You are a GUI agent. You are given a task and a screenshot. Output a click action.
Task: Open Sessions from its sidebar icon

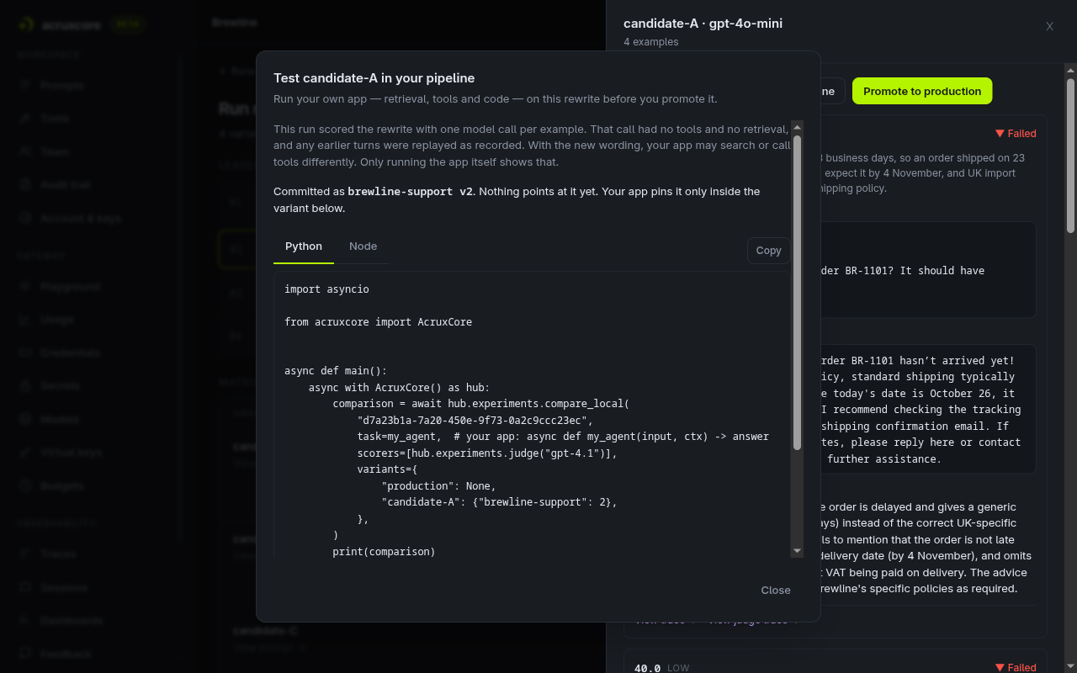[25, 587]
